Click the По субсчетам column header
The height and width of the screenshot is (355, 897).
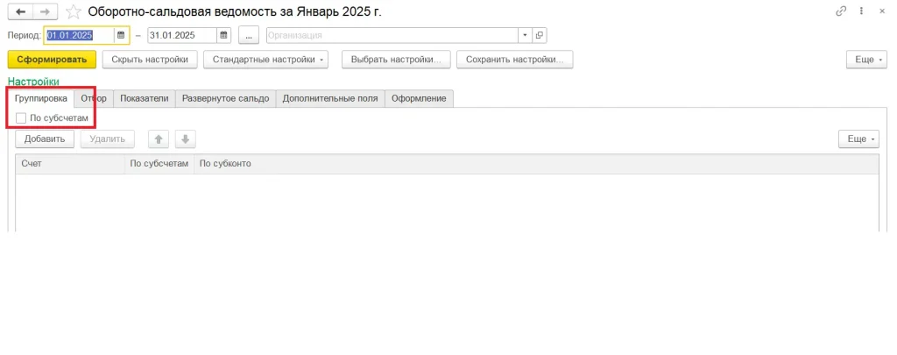coord(159,164)
